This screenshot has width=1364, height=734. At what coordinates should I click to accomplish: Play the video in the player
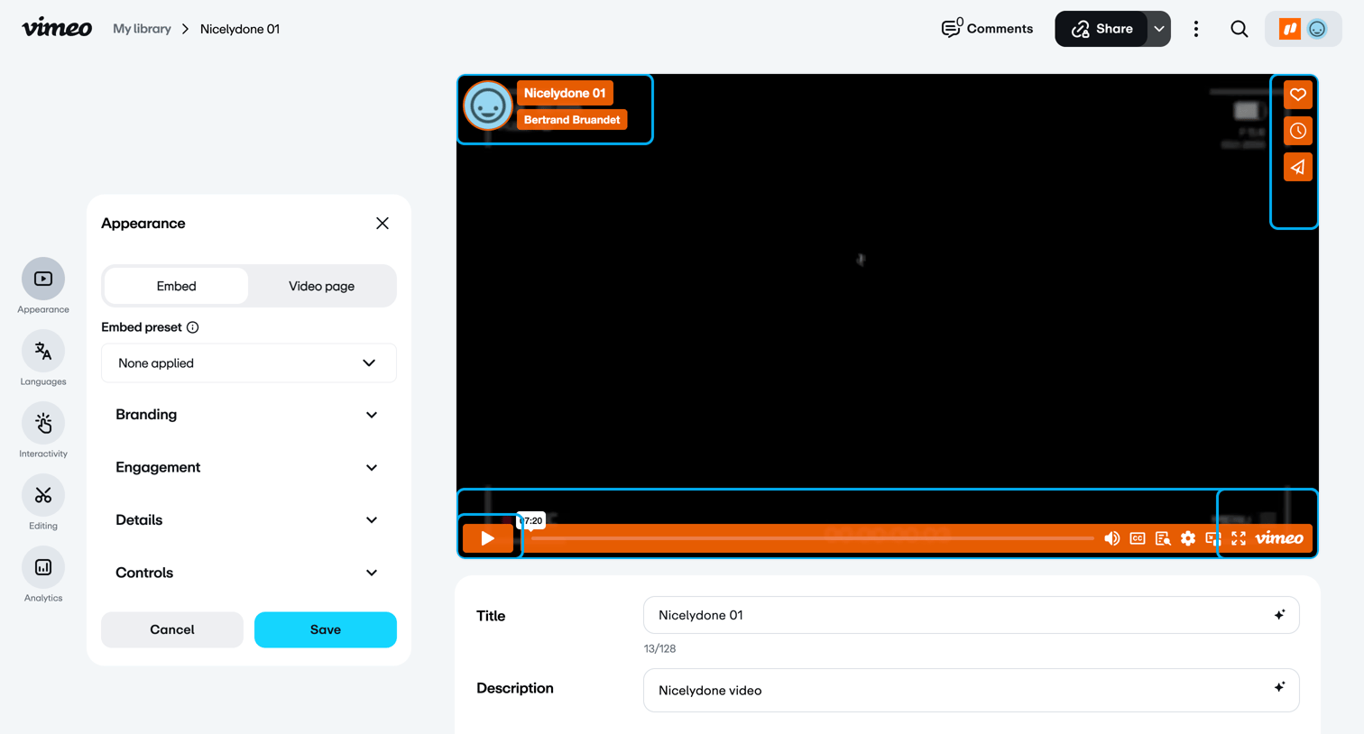click(x=488, y=538)
